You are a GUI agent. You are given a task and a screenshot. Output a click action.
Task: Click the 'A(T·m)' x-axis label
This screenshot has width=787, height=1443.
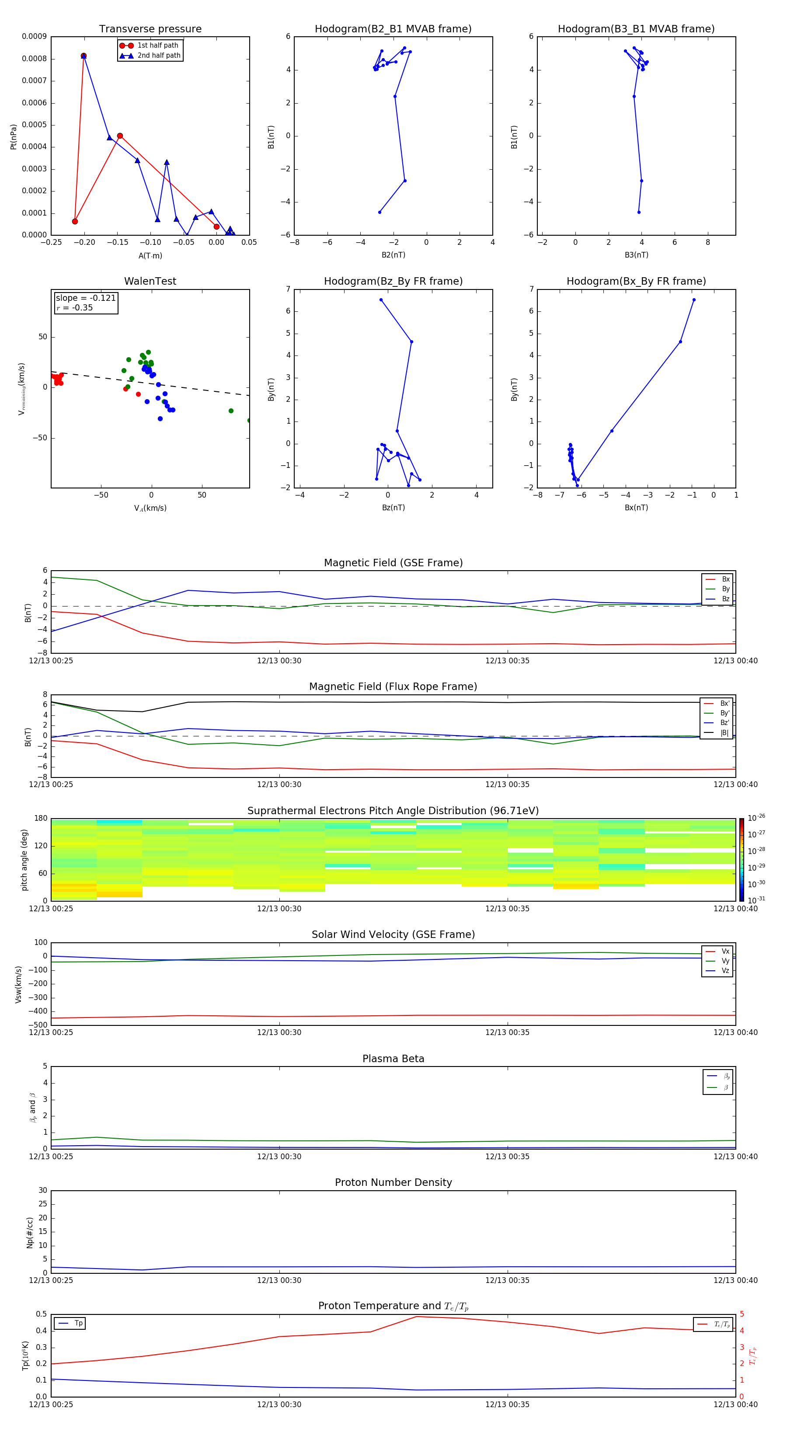[150, 256]
